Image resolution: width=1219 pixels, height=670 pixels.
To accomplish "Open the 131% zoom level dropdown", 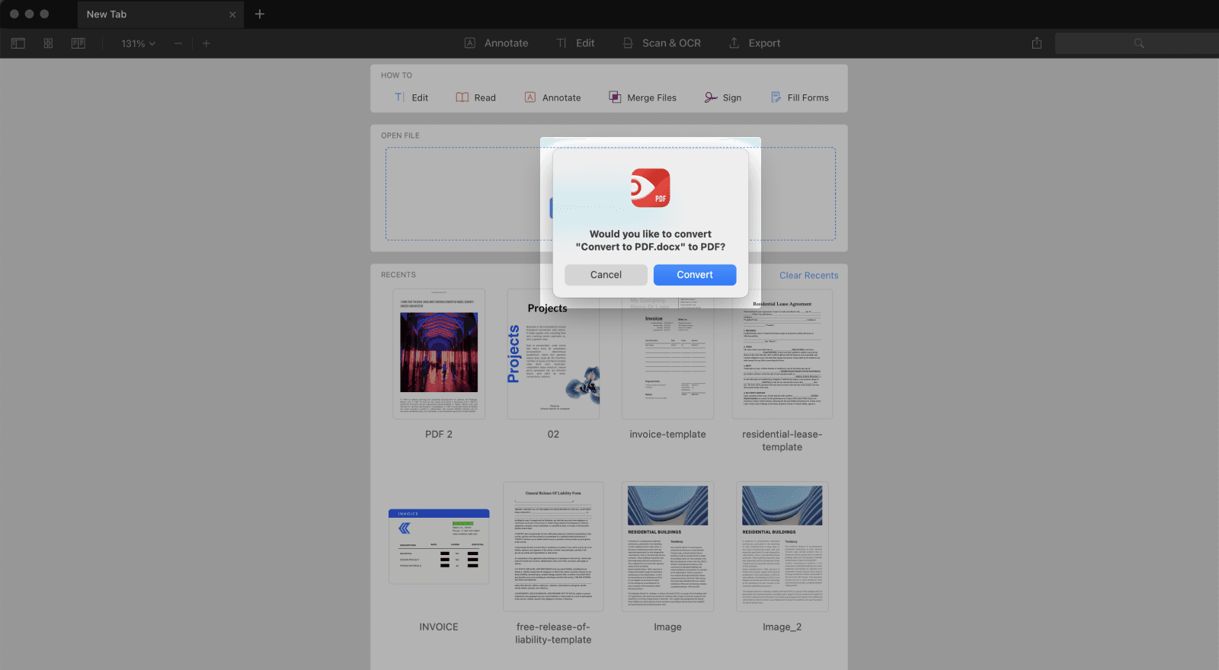I will [138, 43].
